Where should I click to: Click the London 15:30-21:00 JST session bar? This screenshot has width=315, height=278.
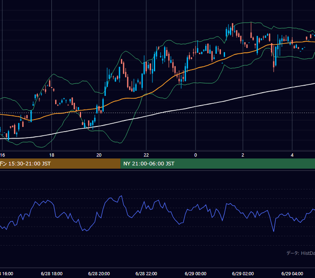tap(60, 164)
